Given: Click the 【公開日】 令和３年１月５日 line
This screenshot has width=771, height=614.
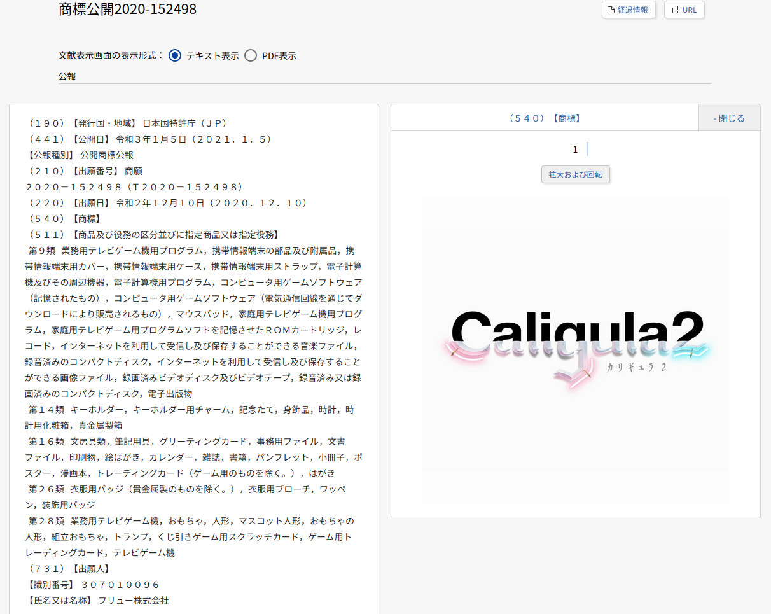Looking at the screenshot, I should 148,139.
